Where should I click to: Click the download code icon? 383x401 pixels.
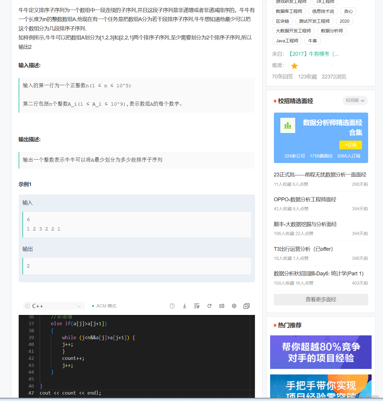185,306
